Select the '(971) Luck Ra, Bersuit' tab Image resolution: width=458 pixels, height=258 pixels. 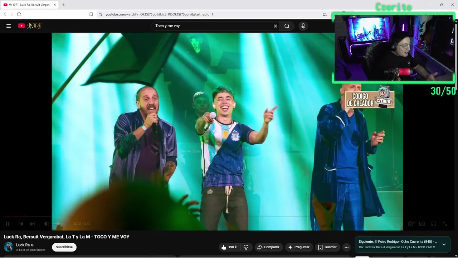pos(29,5)
